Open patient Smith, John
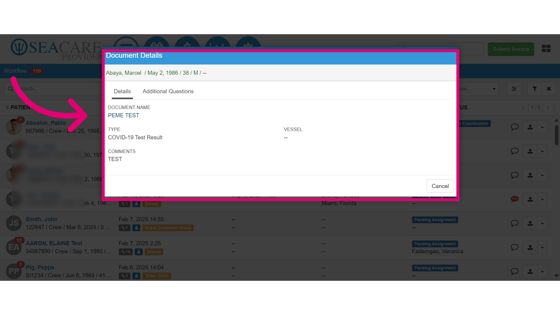The width and height of the screenshot is (560, 315). [41, 219]
